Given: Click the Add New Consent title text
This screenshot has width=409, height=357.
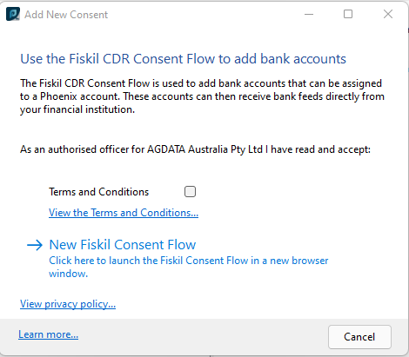Looking at the screenshot, I should [x=66, y=15].
